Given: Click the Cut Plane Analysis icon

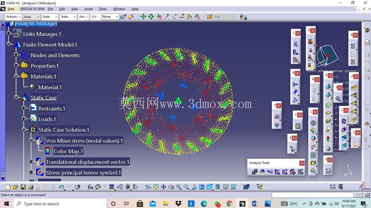Looking at the screenshot, I should point(262,172).
